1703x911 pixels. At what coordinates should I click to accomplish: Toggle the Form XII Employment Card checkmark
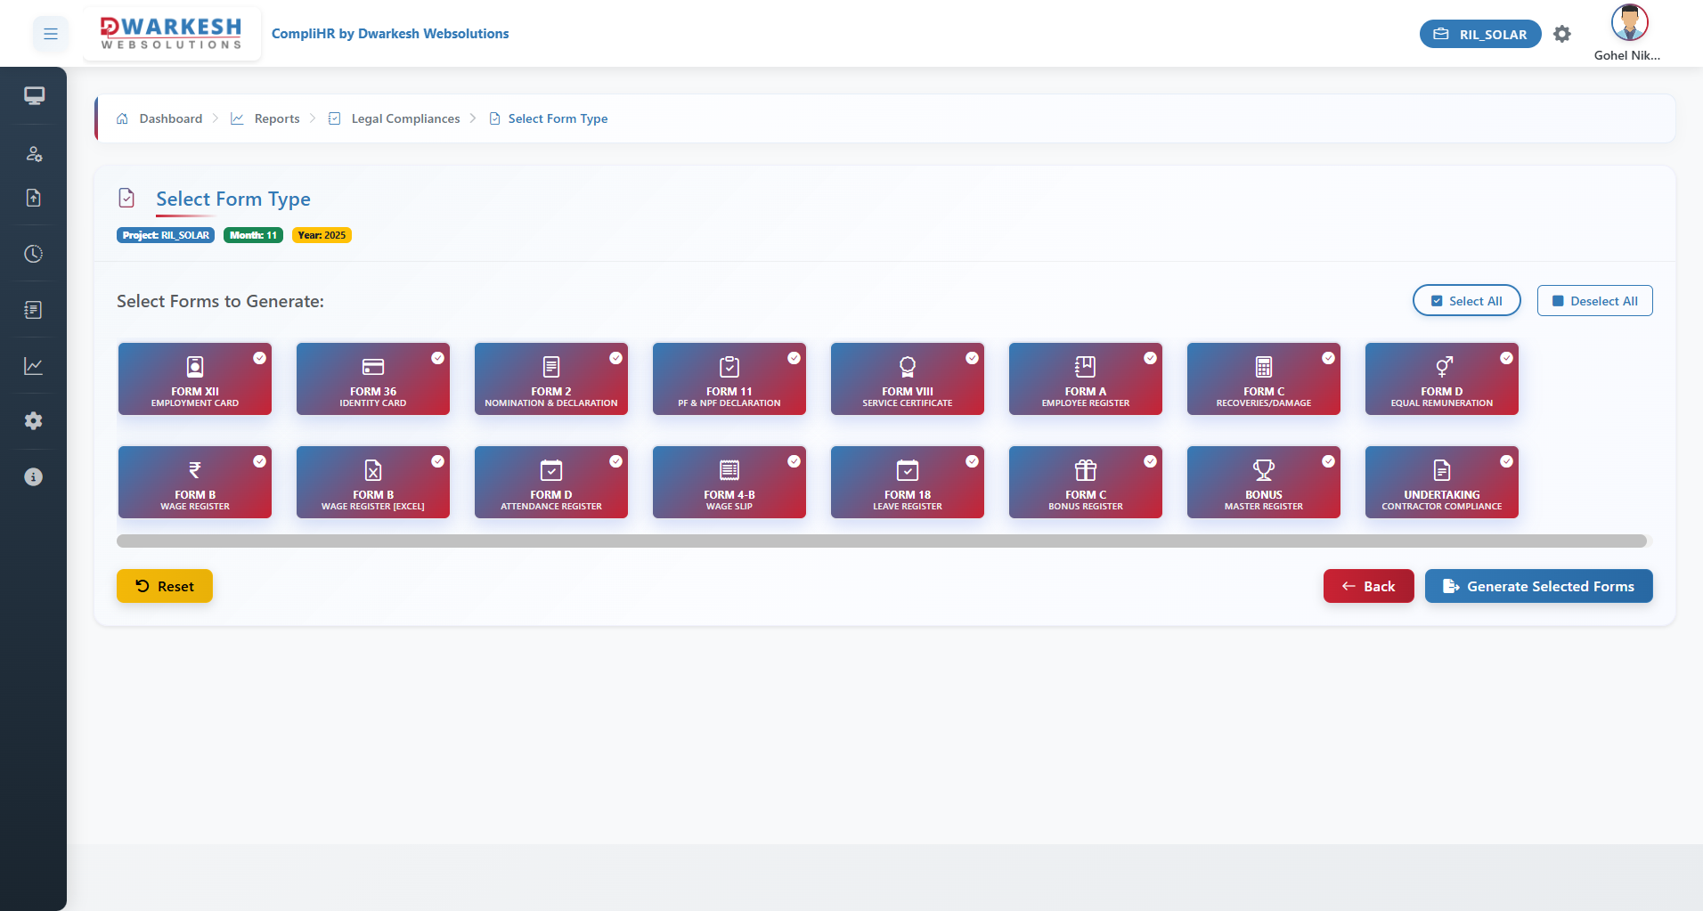click(x=259, y=358)
